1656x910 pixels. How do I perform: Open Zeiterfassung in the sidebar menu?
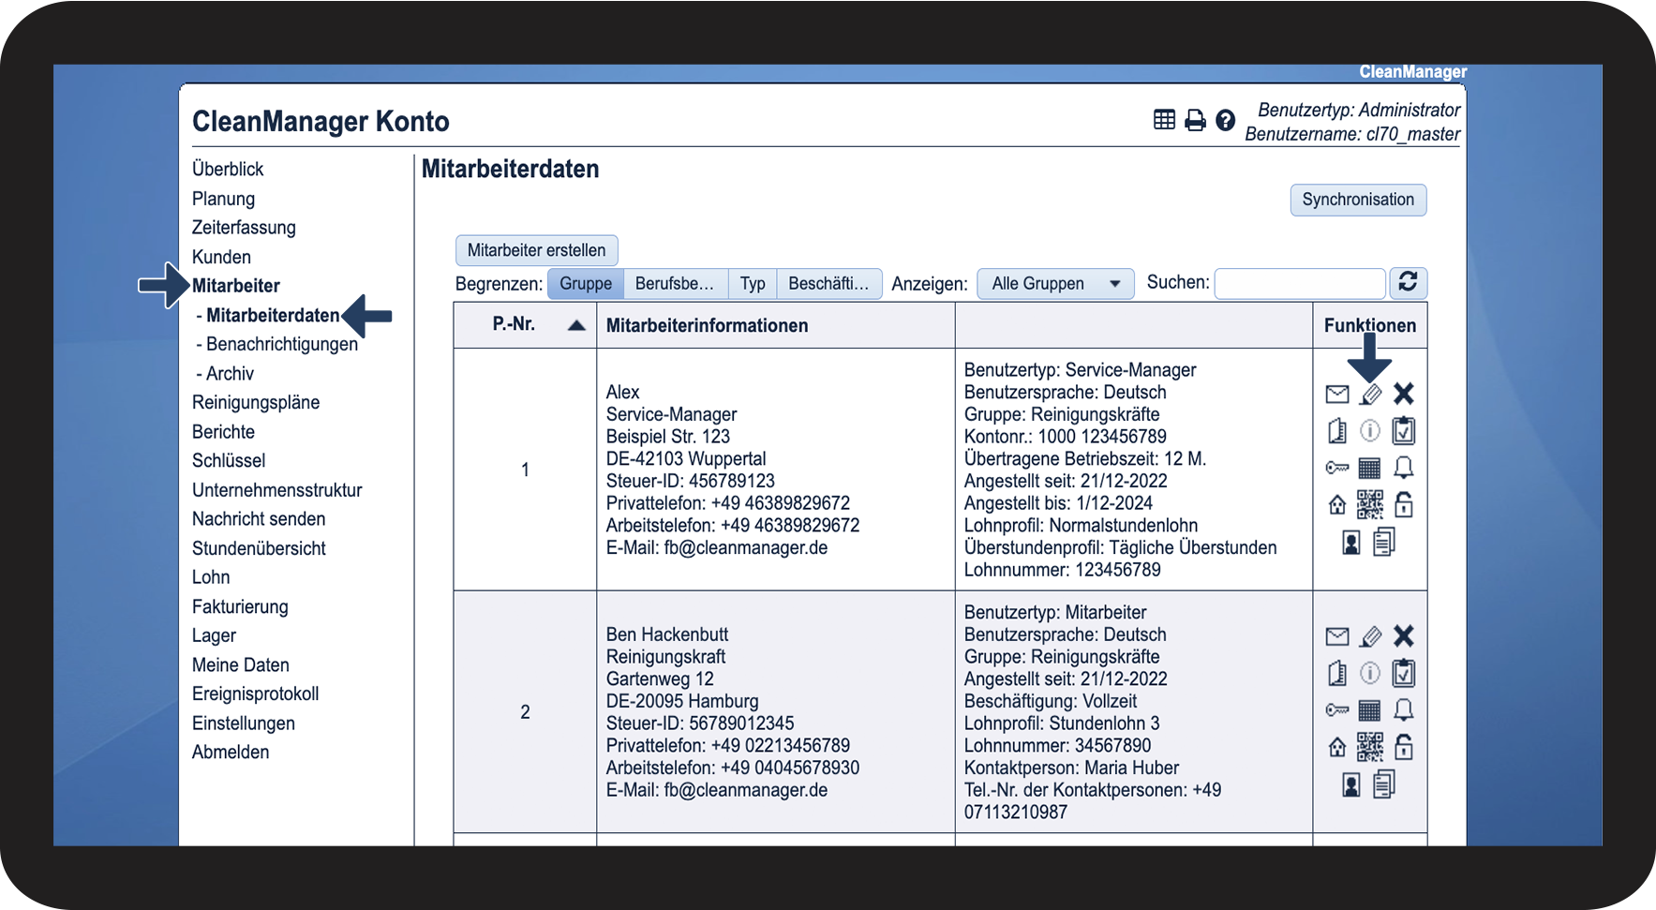tap(244, 228)
